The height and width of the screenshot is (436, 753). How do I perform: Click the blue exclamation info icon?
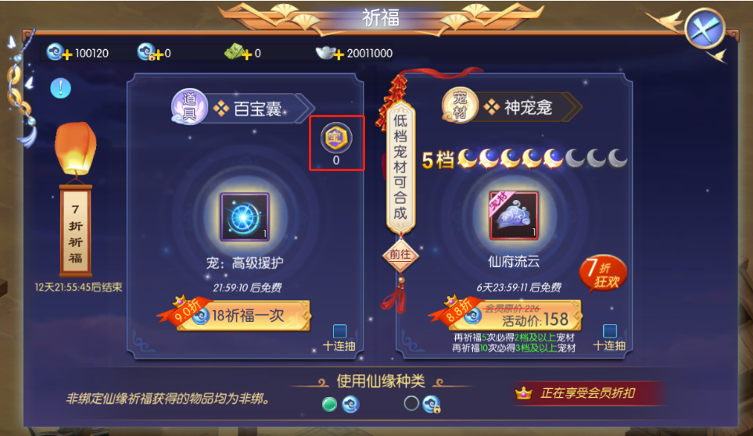[x=60, y=88]
